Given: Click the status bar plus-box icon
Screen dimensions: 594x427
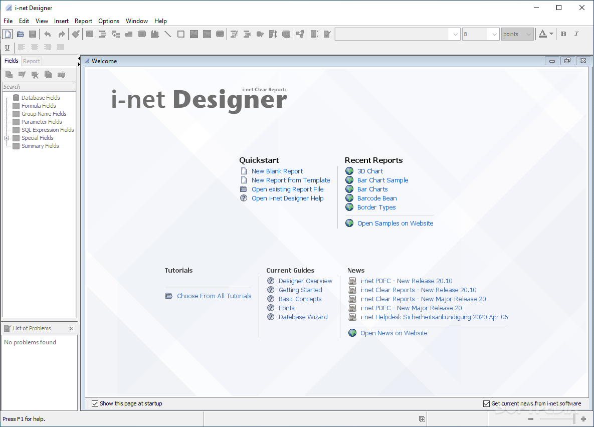Looking at the screenshot, I should pyautogui.click(x=422, y=419).
